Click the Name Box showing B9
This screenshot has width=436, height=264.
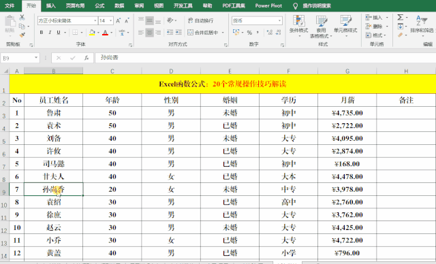coord(17,58)
